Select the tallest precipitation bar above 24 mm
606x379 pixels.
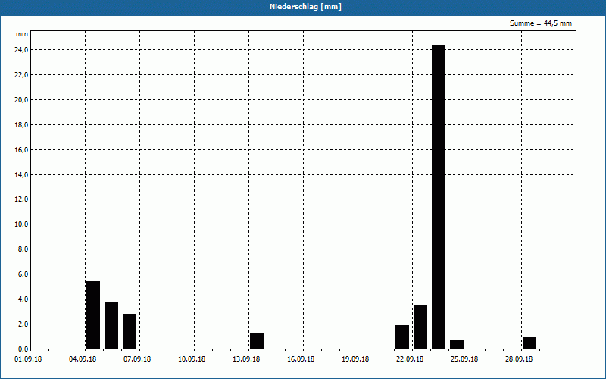tap(439, 197)
